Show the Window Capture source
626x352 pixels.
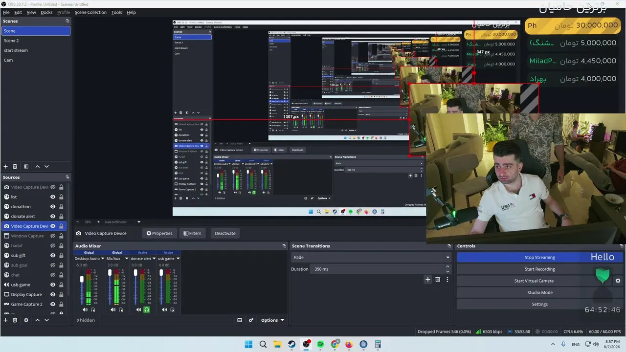53,236
